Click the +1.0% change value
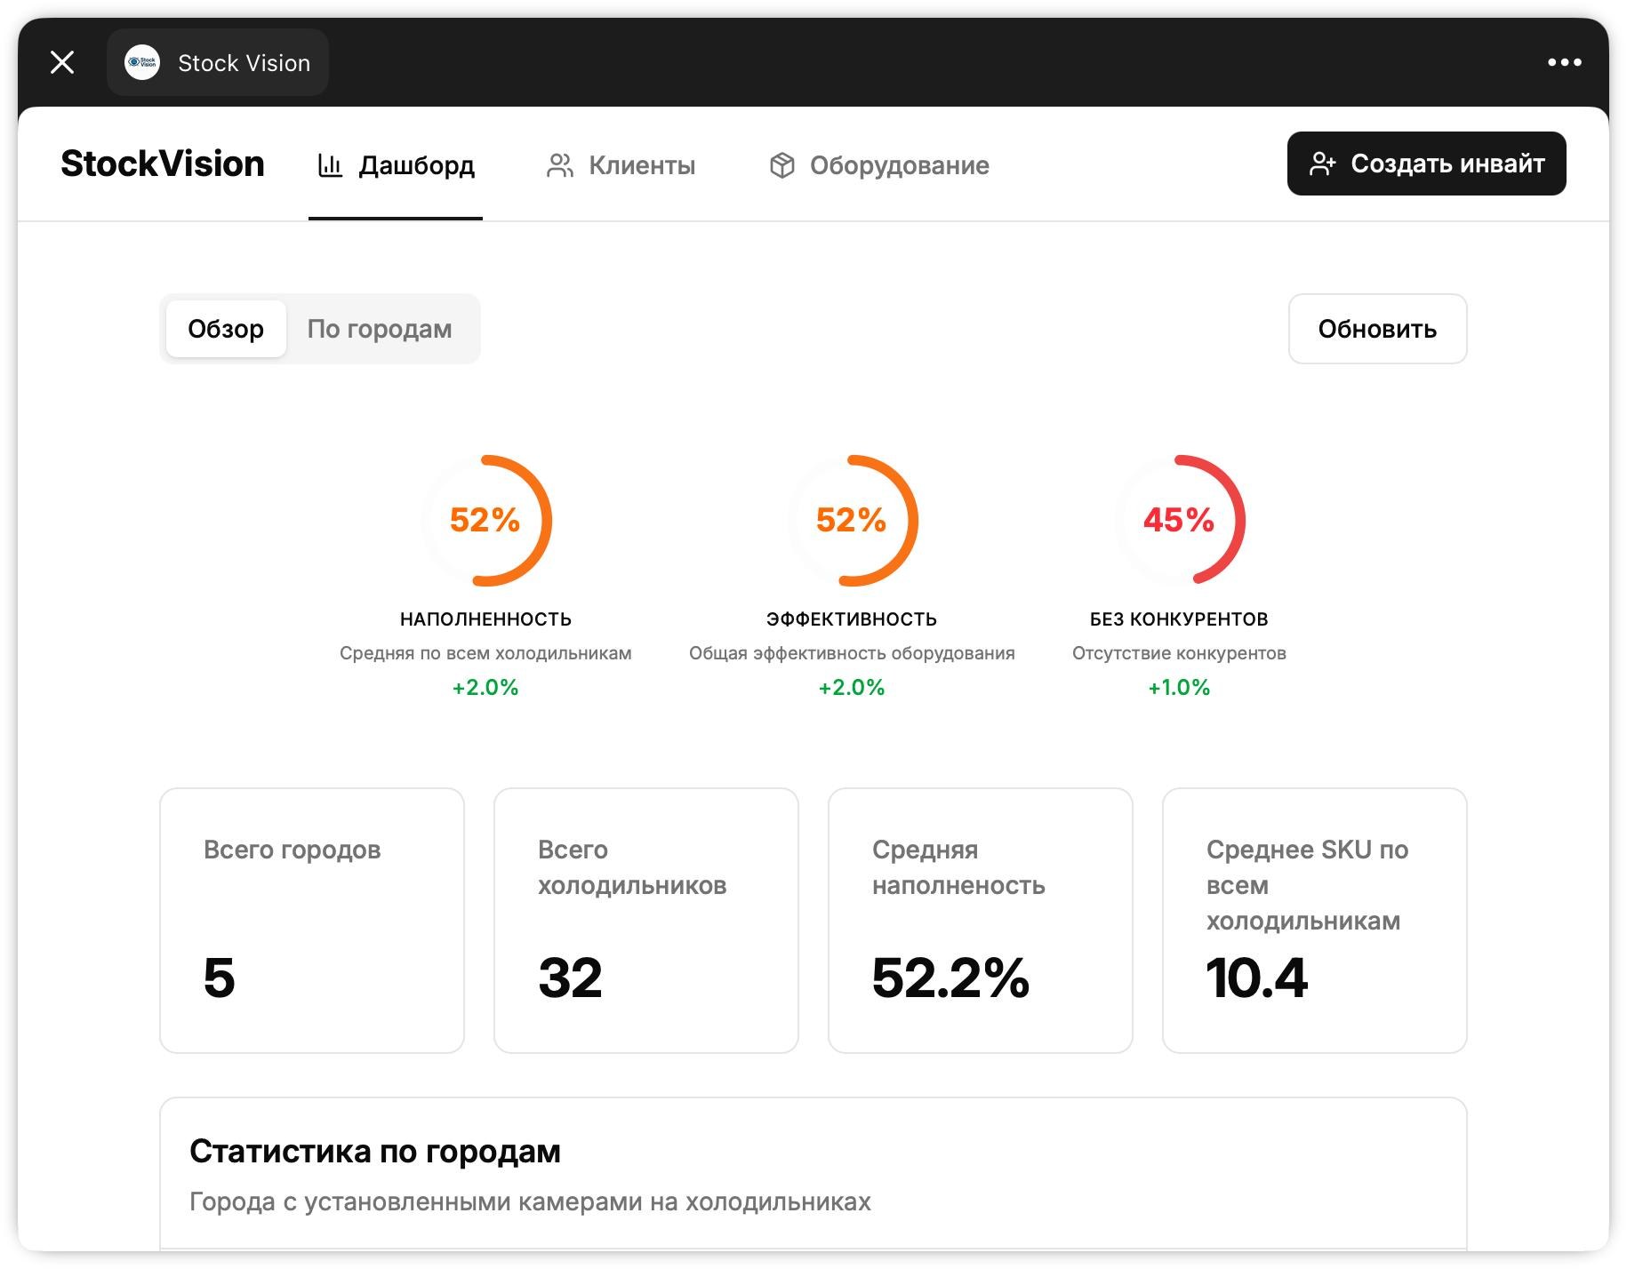1627x1269 pixels. pos(1179,687)
